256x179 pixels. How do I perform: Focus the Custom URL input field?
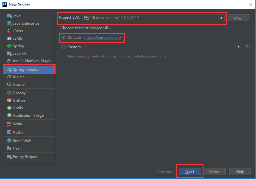161,47
